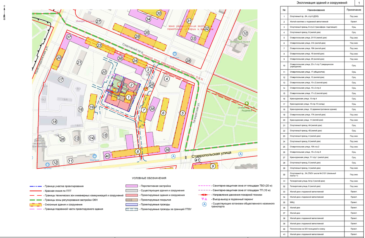
Task: Click the Магнит shop icon near marker 40
Action: click(x=95, y=156)
